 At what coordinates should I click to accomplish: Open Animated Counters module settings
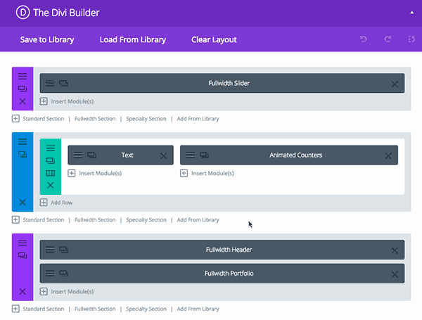(x=191, y=155)
